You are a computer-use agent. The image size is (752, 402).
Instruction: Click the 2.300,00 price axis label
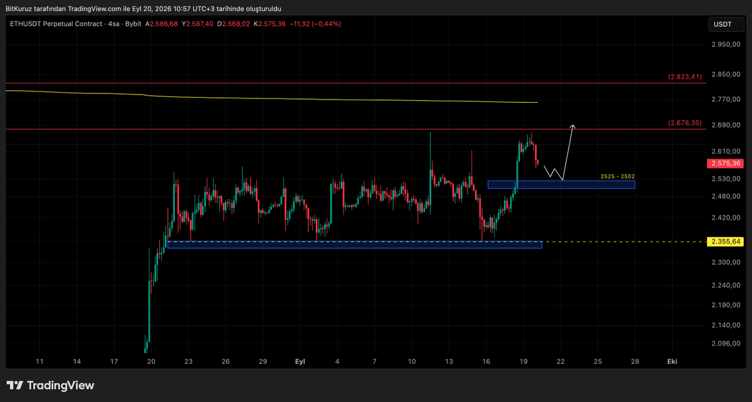pos(726,262)
